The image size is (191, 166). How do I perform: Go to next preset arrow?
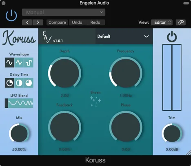coord(38,22)
